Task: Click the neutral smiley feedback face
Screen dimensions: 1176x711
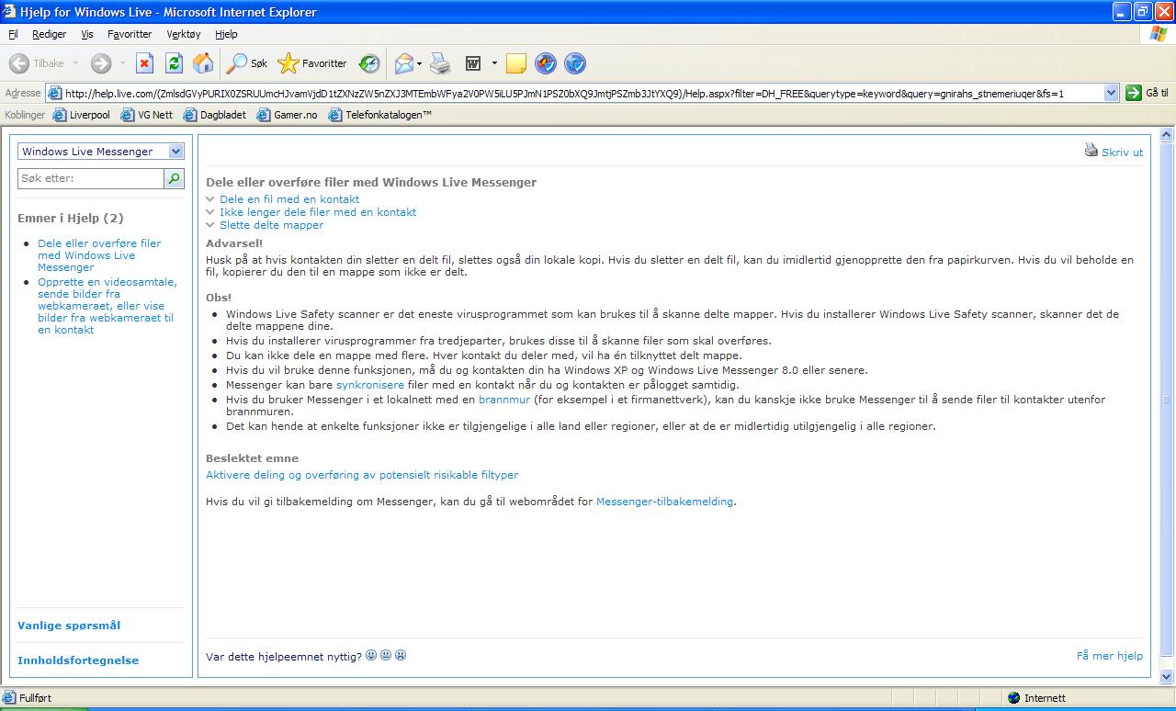Action: point(386,655)
